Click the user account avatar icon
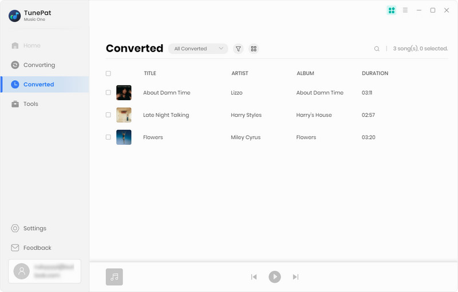The height and width of the screenshot is (292, 458). (x=22, y=271)
